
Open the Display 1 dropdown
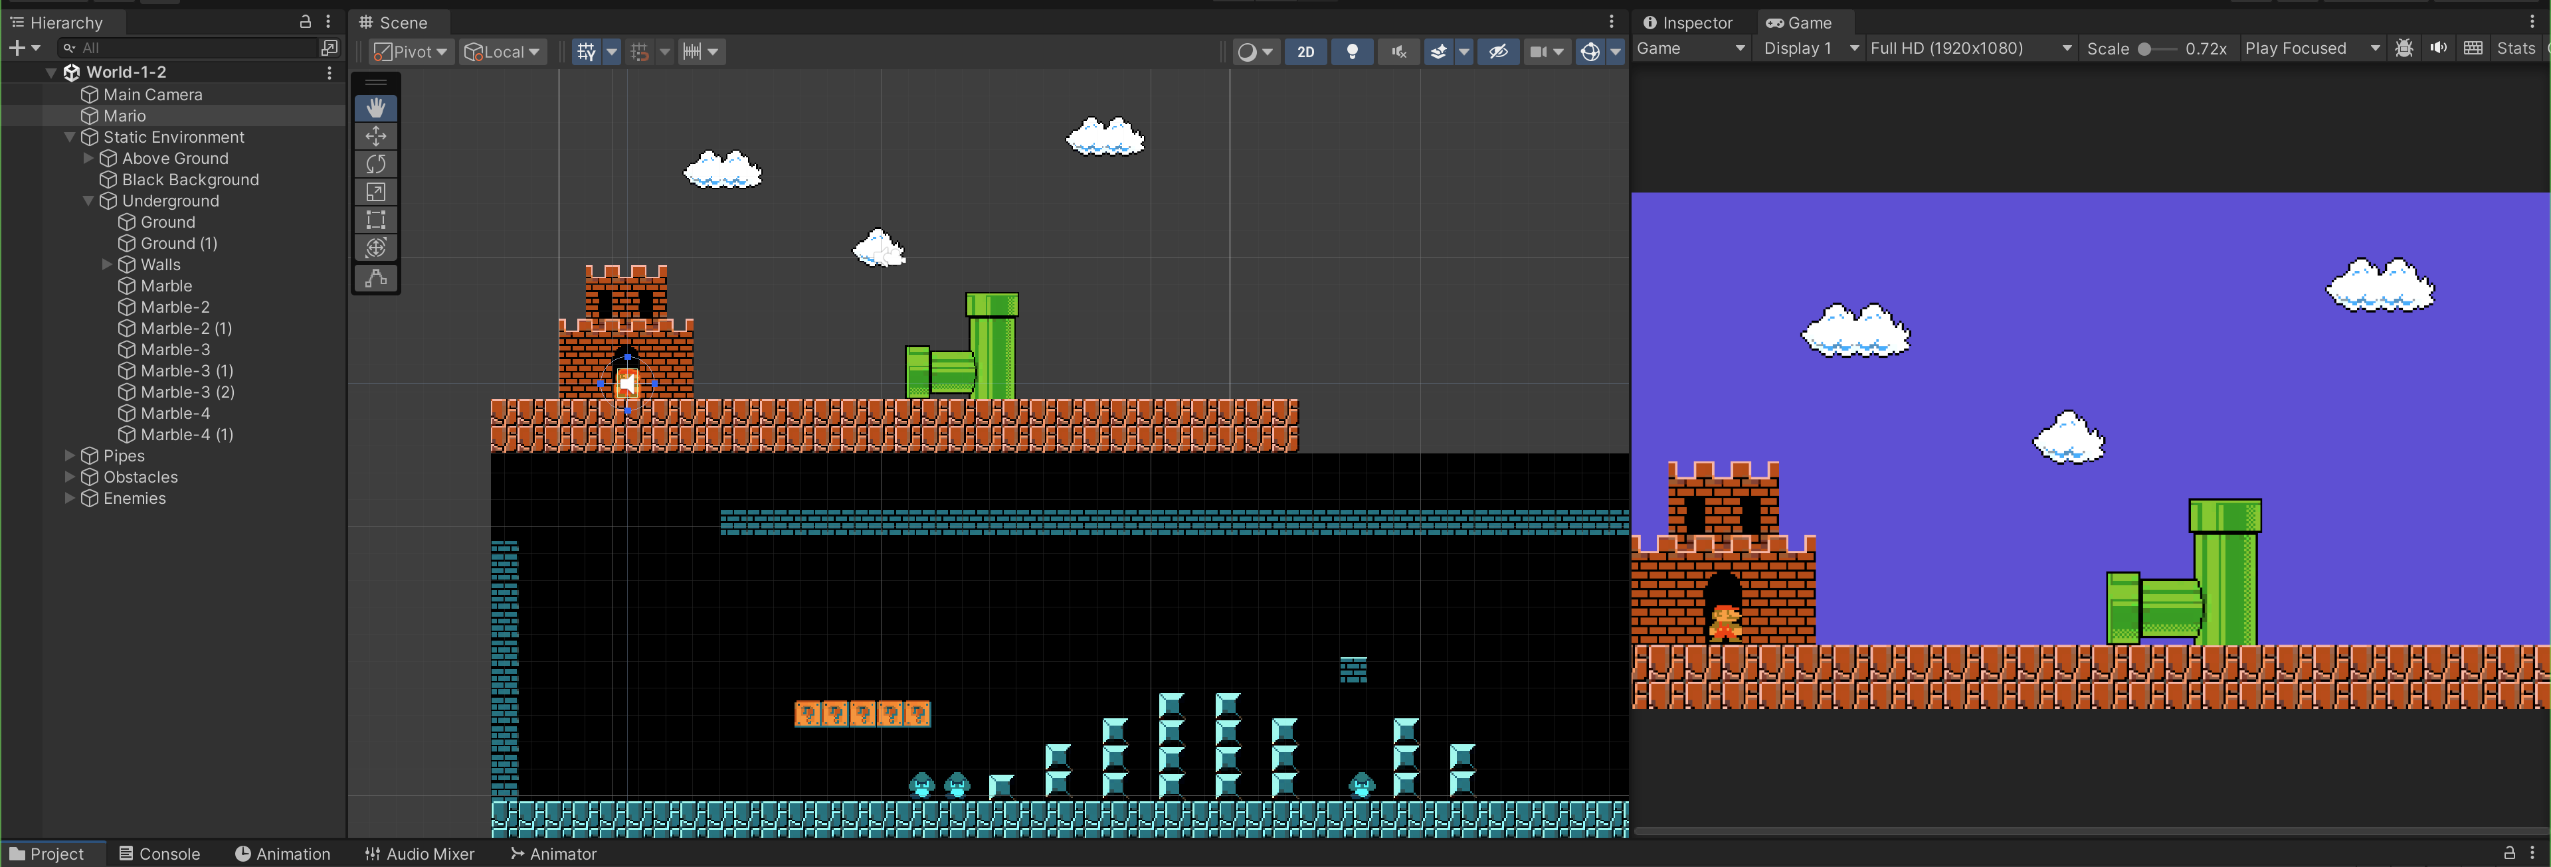point(1810,48)
